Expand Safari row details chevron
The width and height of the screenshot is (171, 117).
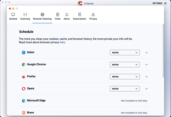point(146,53)
